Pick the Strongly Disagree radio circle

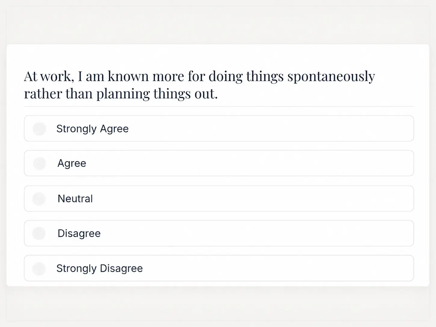[39, 269]
